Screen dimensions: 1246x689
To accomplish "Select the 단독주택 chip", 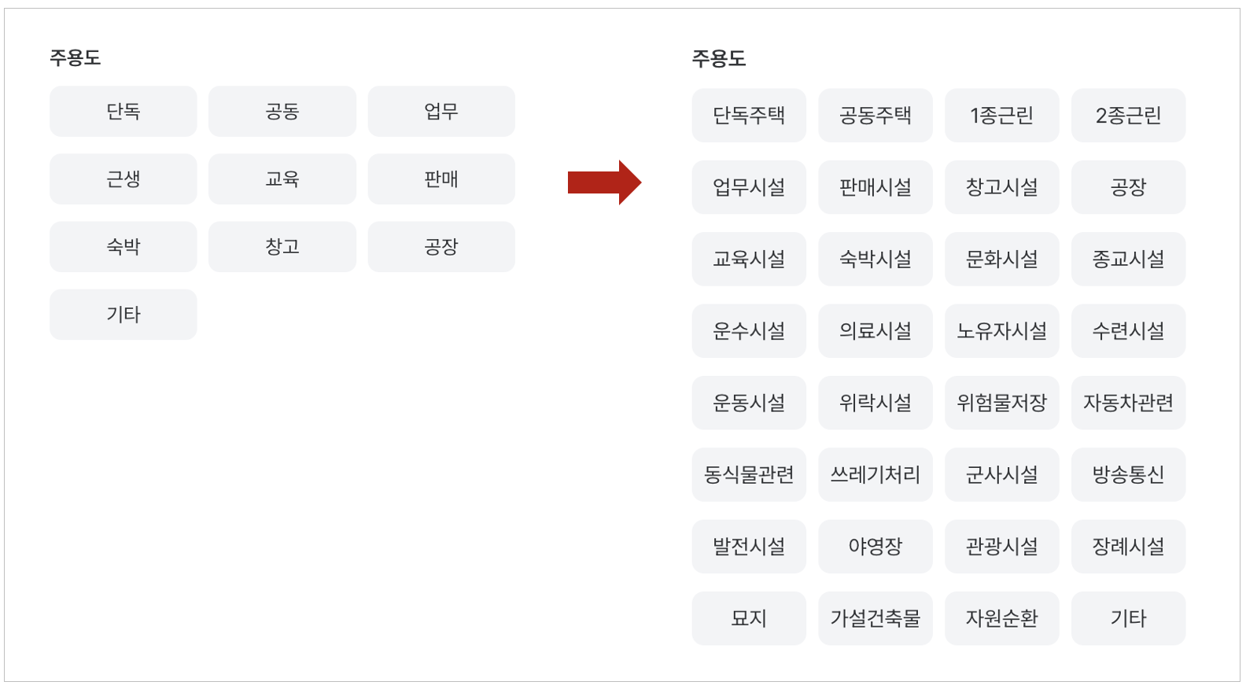I will [748, 116].
